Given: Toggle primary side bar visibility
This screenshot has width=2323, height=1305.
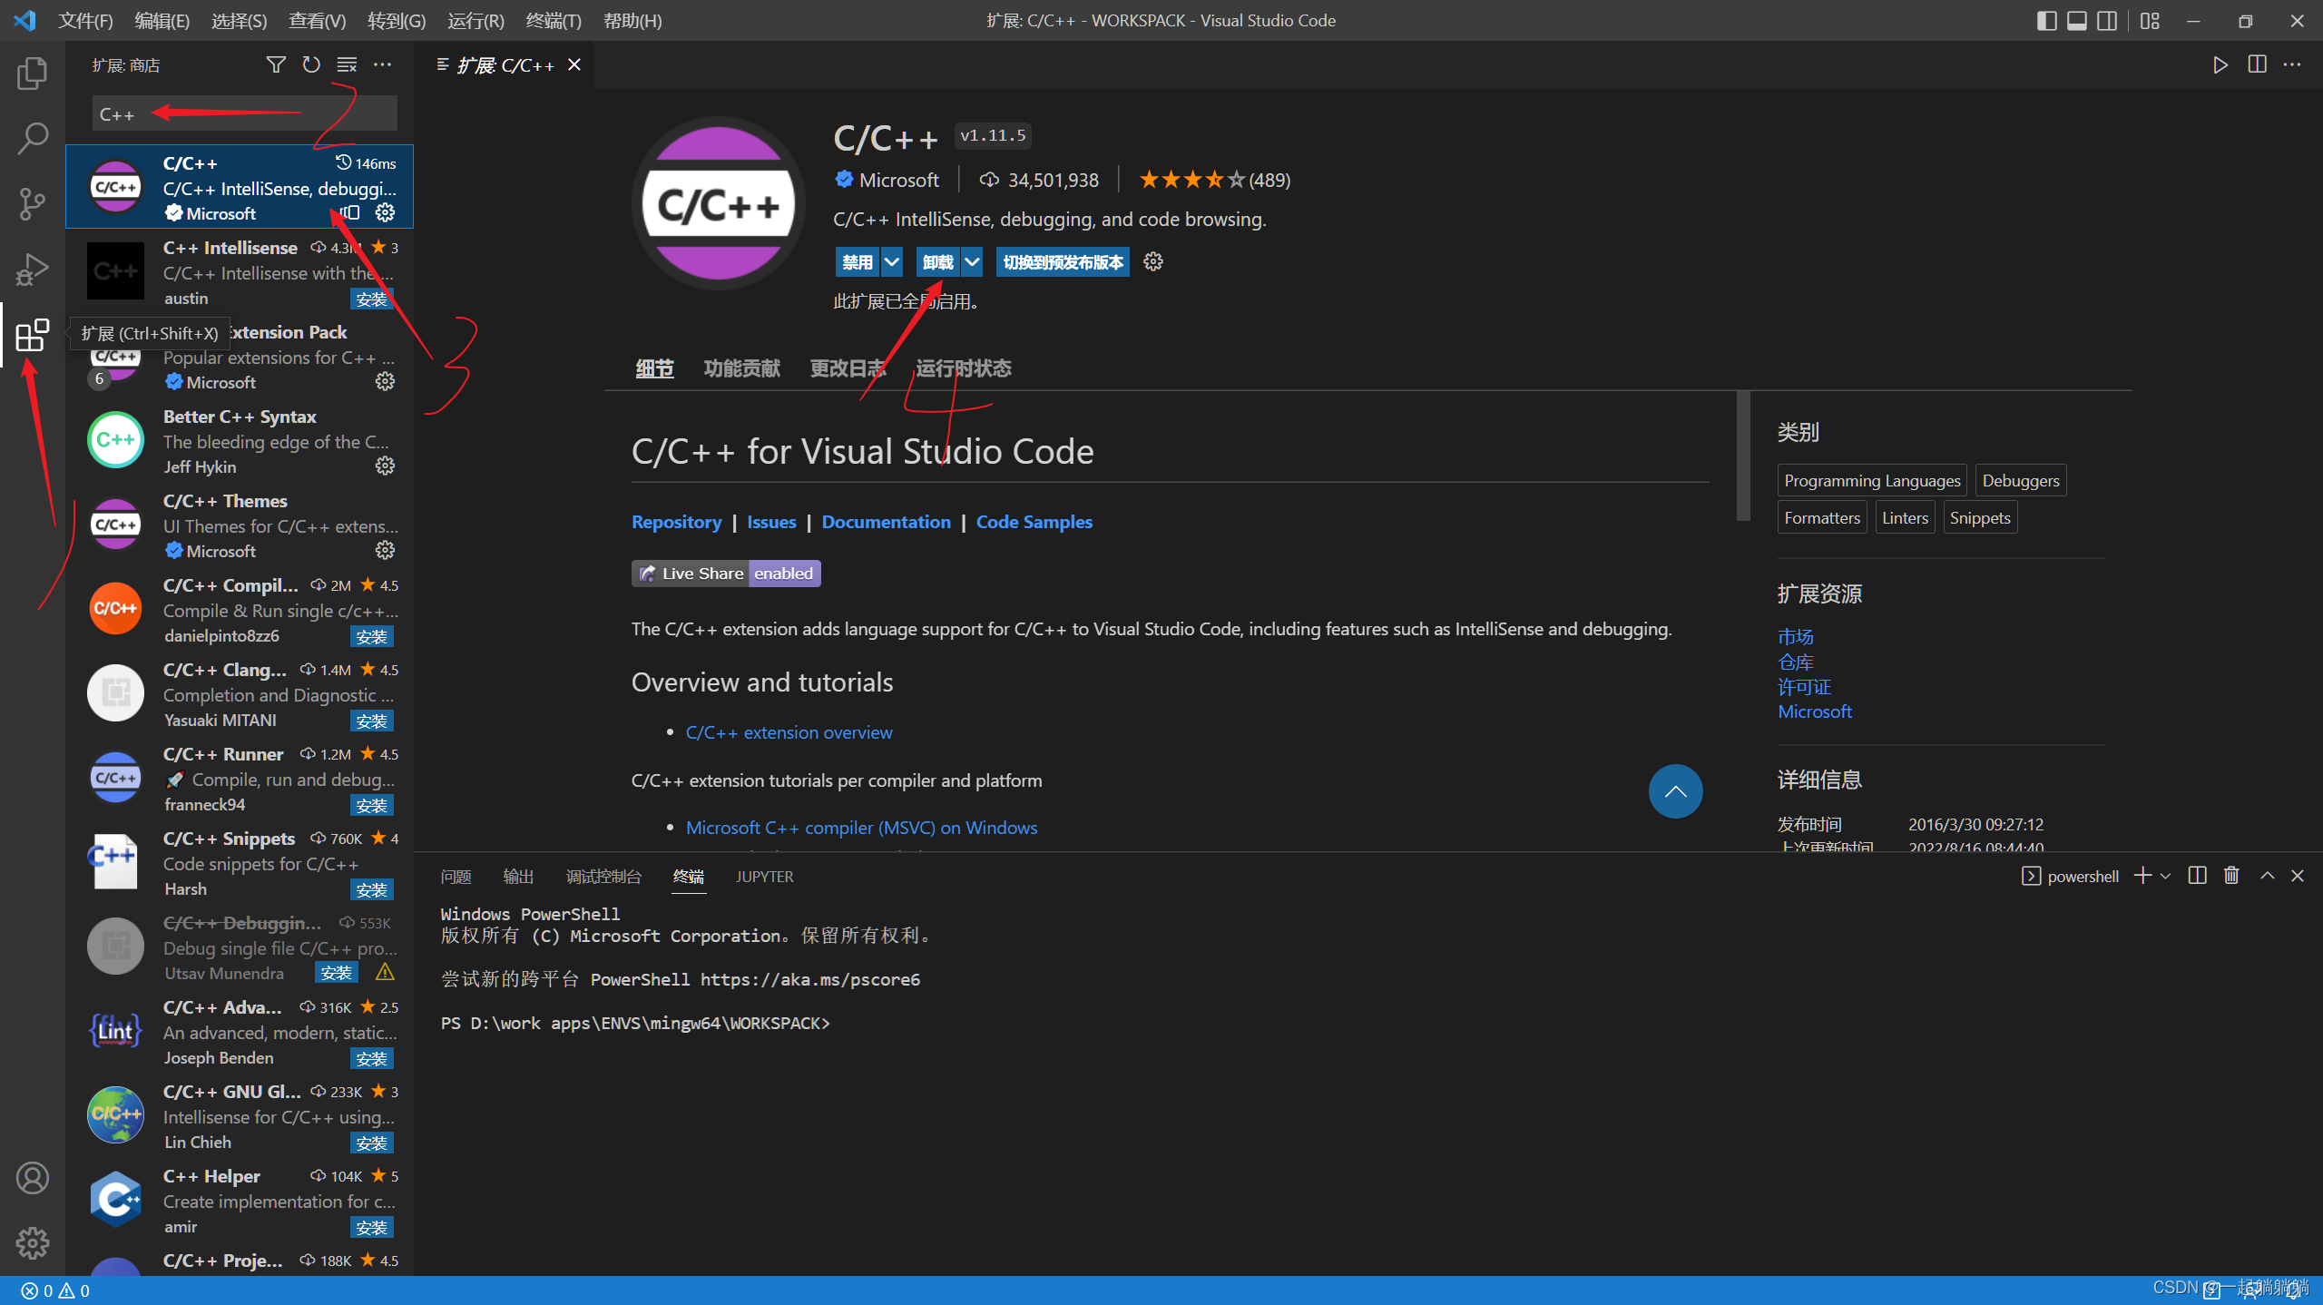Looking at the screenshot, I should 2046,20.
